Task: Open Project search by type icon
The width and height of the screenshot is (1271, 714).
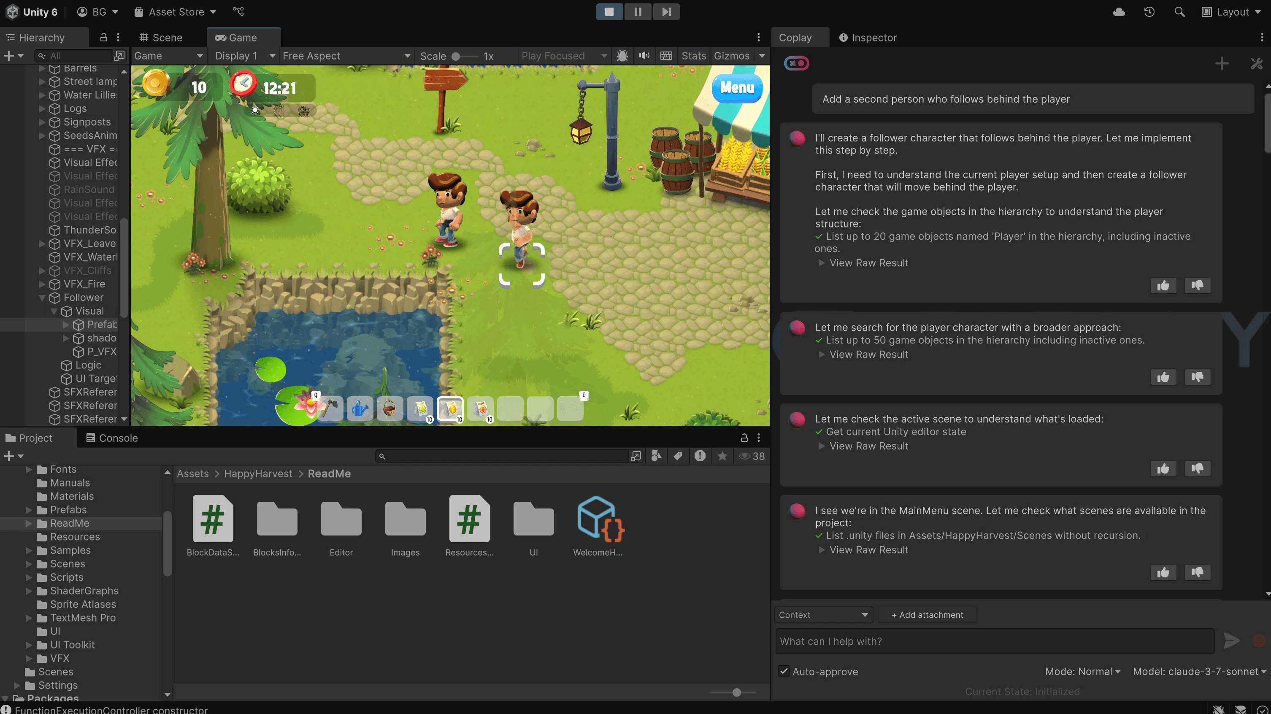Action: (656, 456)
